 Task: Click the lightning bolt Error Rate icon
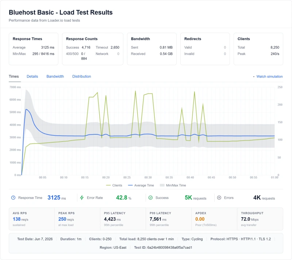click(82, 198)
